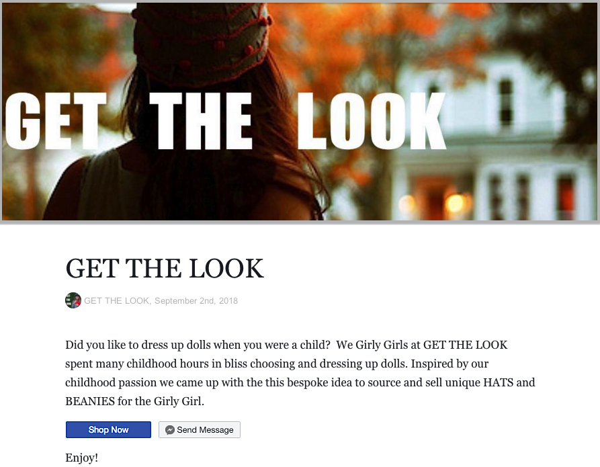Select the GET THE LOOK article heading

pyautogui.click(x=165, y=268)
